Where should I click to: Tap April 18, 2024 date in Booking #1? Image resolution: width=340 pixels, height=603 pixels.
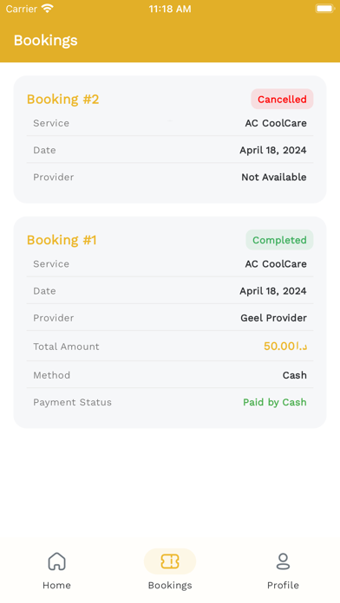(x=273, y=291)
